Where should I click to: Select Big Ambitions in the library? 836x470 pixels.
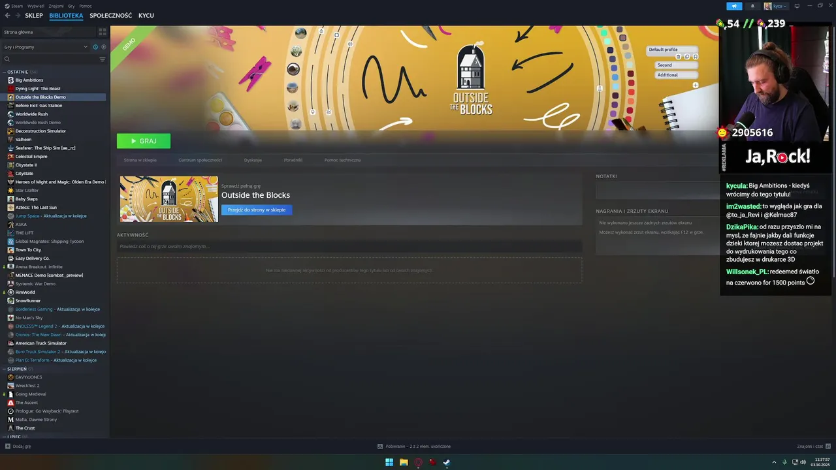[x=29, y=80]
